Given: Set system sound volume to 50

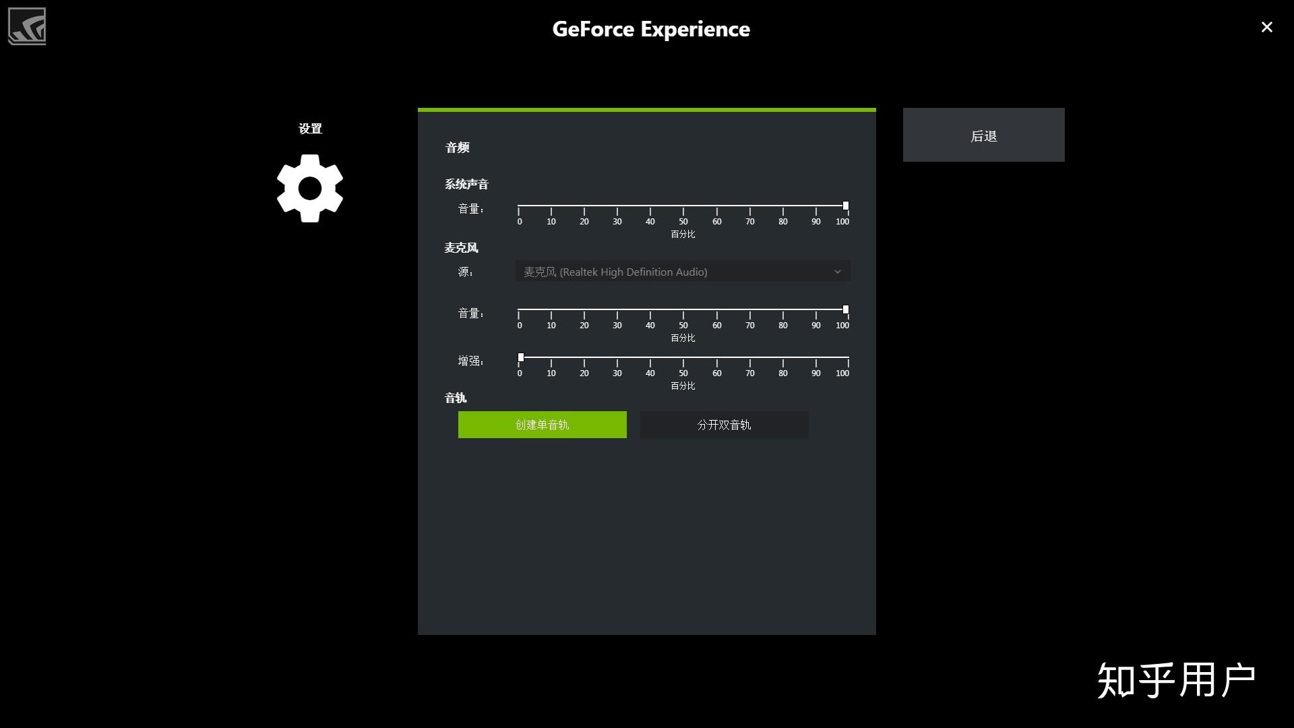Looking at the screenshot, I should (683, 206).
